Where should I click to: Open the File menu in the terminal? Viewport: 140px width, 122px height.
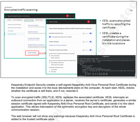click(x=78, y=59)
